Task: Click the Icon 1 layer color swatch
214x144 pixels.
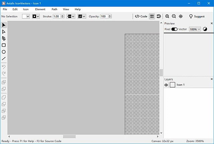Action: (173, 85)
